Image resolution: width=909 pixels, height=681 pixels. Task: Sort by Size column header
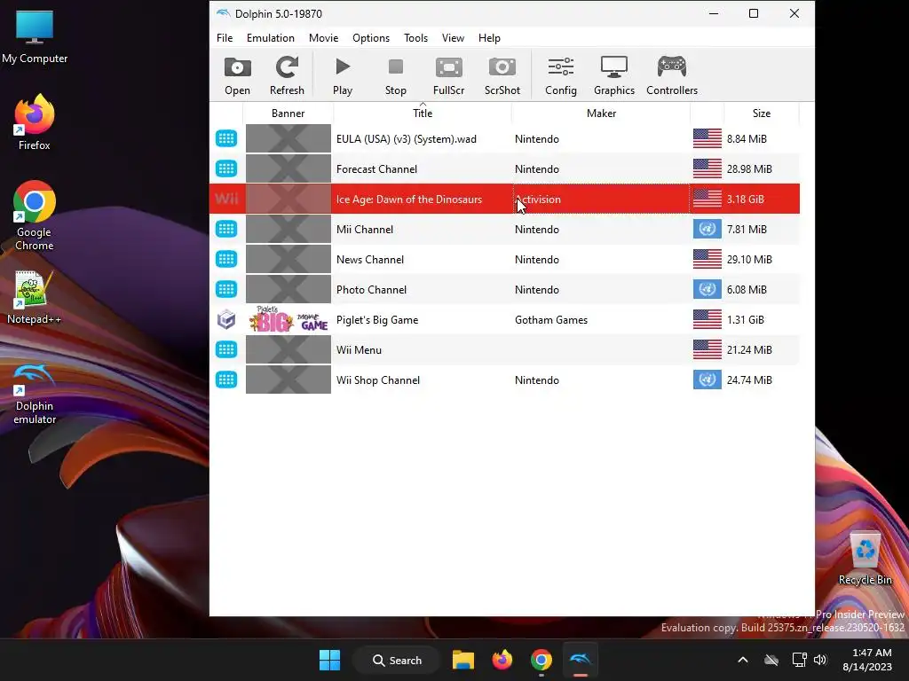click(x=761, y=113)
